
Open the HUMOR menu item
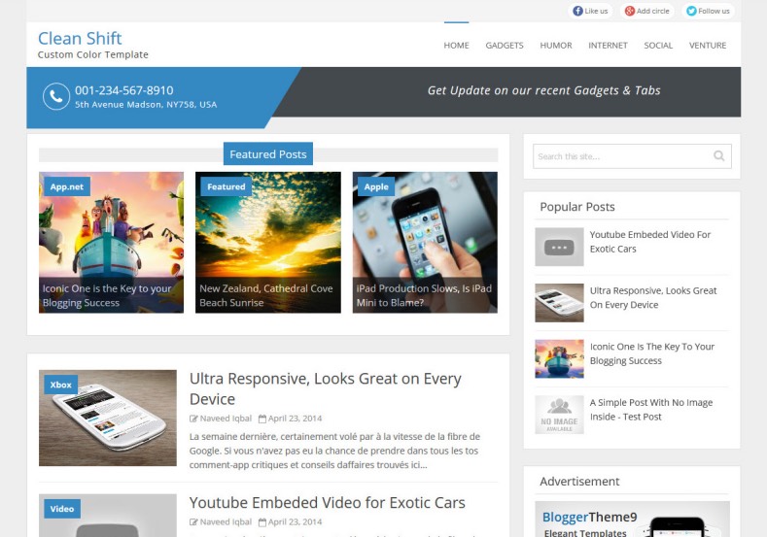[x=556, y=46]
